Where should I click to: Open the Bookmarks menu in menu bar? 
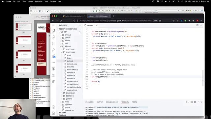point(39,1)
